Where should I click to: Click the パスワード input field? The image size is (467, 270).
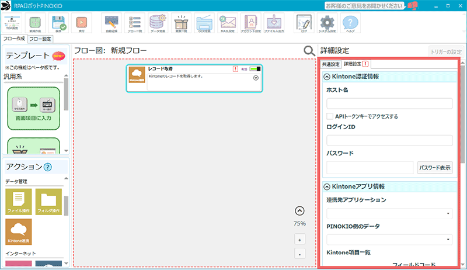(370, 168)
